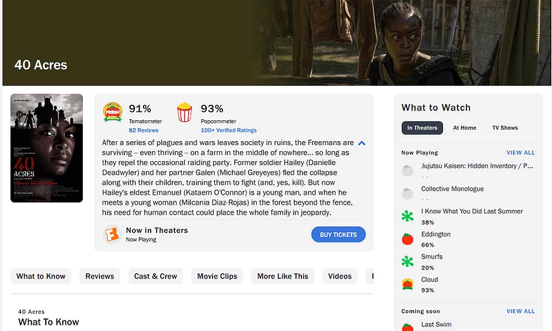
Task: Click the 40 Acres movie poster thumbnail
Action: click(46, 148)
